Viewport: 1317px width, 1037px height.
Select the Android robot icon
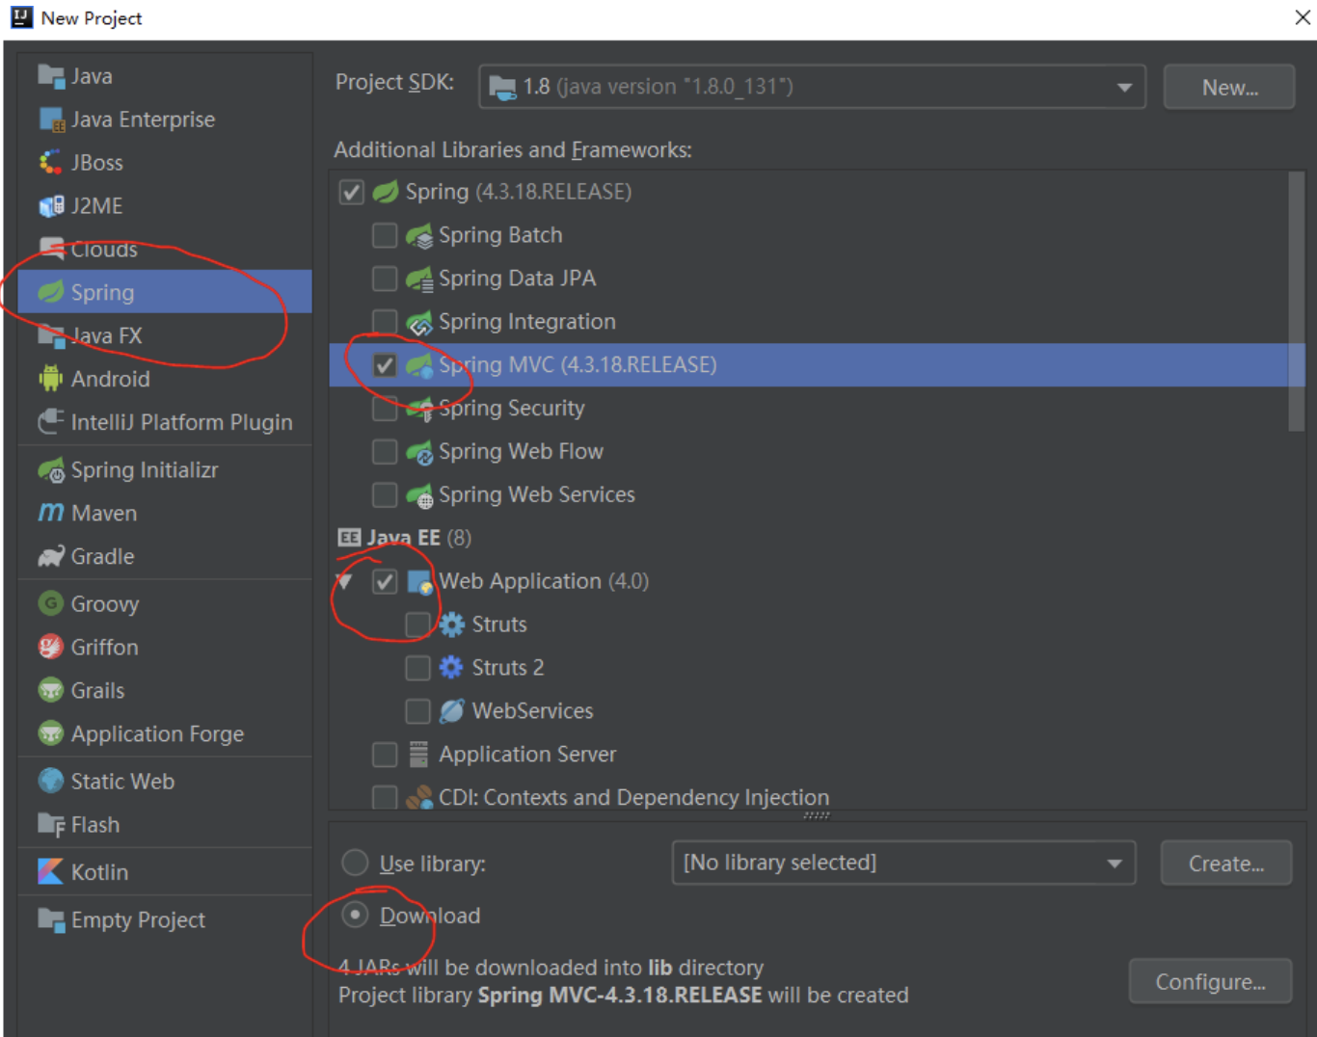51,379
